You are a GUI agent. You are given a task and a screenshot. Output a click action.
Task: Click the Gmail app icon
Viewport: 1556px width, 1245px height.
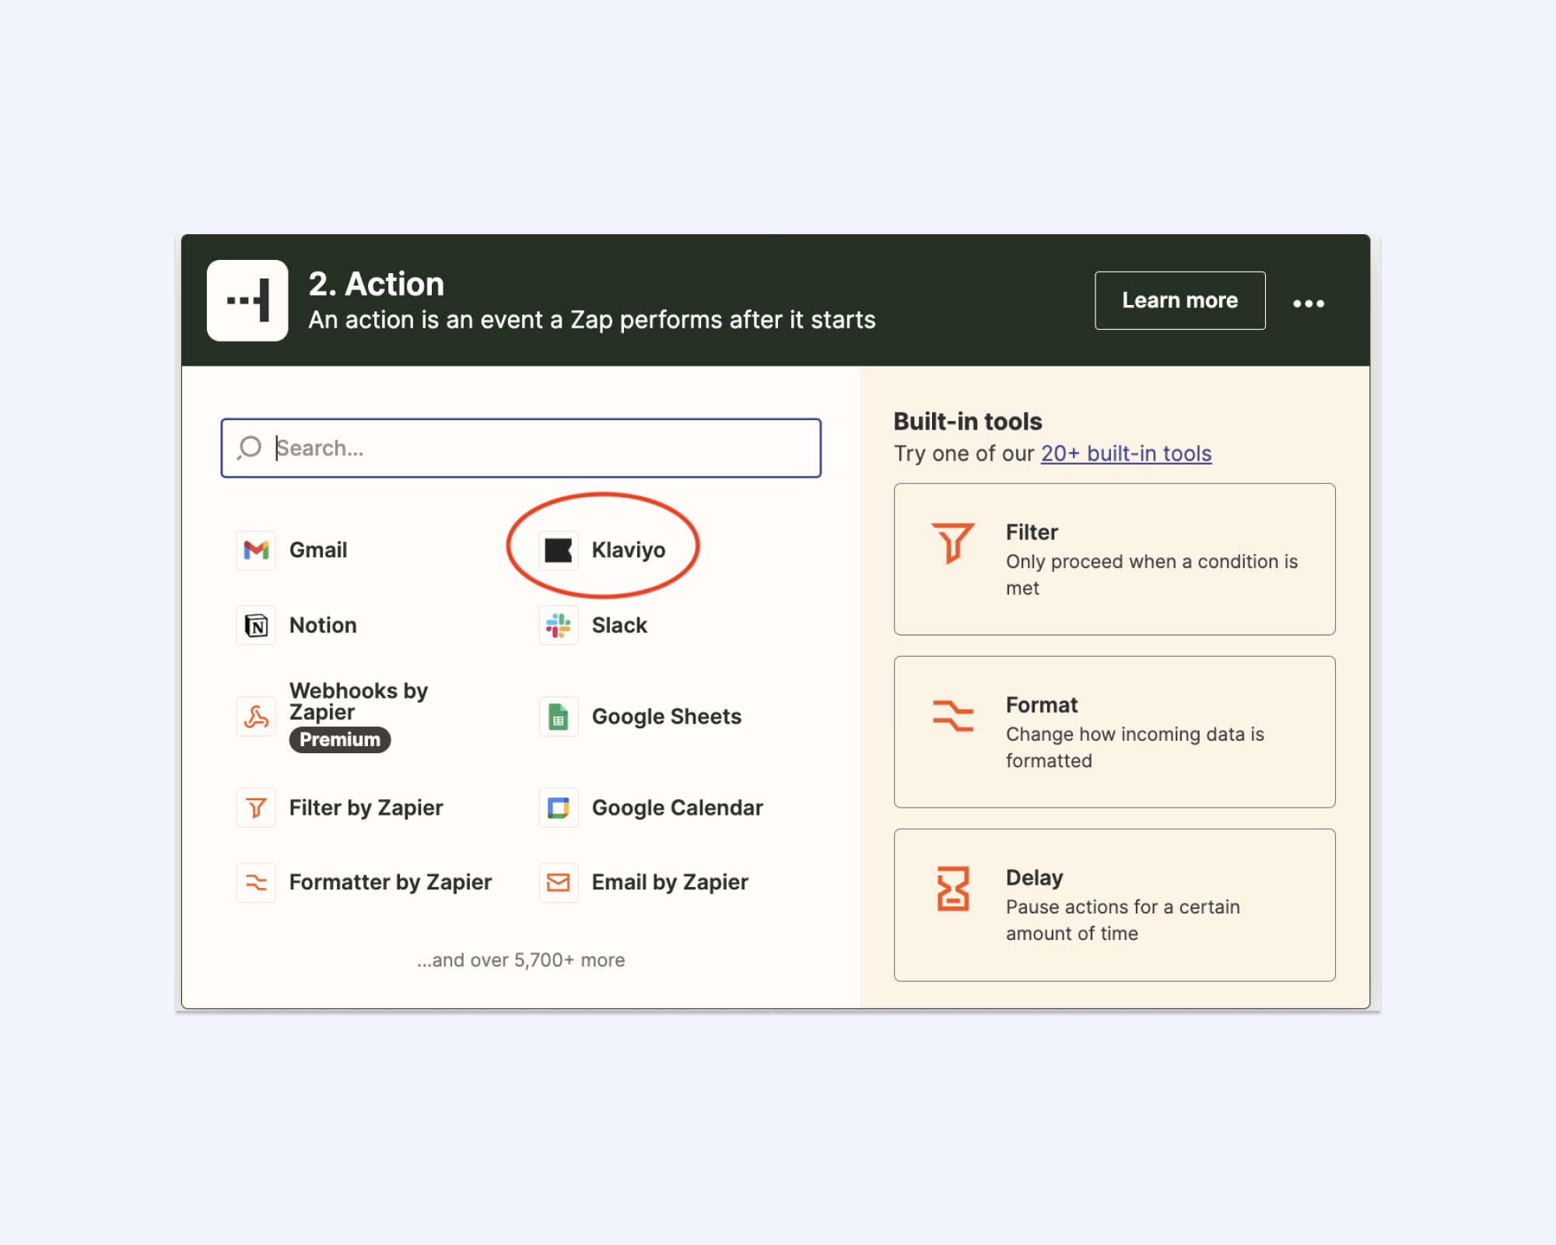(x=256, y=550)
